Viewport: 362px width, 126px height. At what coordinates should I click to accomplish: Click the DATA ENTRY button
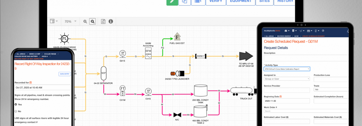click(65, 74)
